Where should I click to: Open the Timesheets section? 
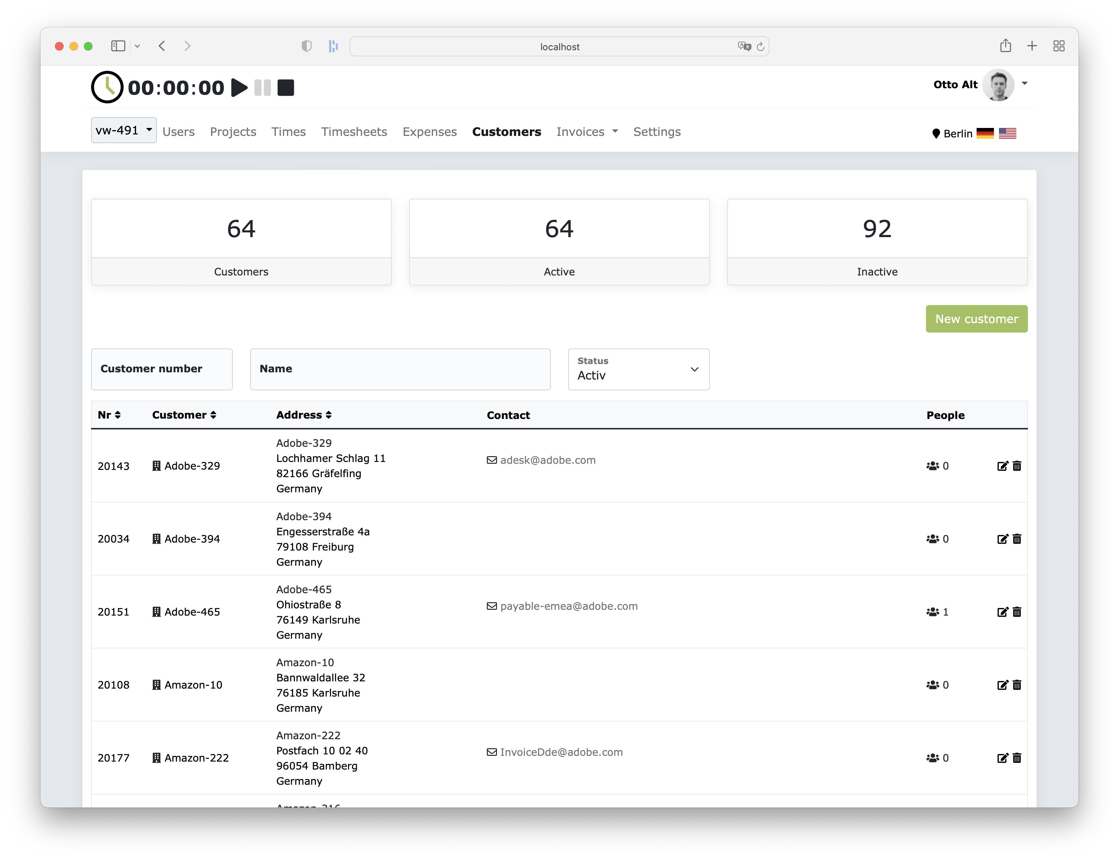click(354, 132)
